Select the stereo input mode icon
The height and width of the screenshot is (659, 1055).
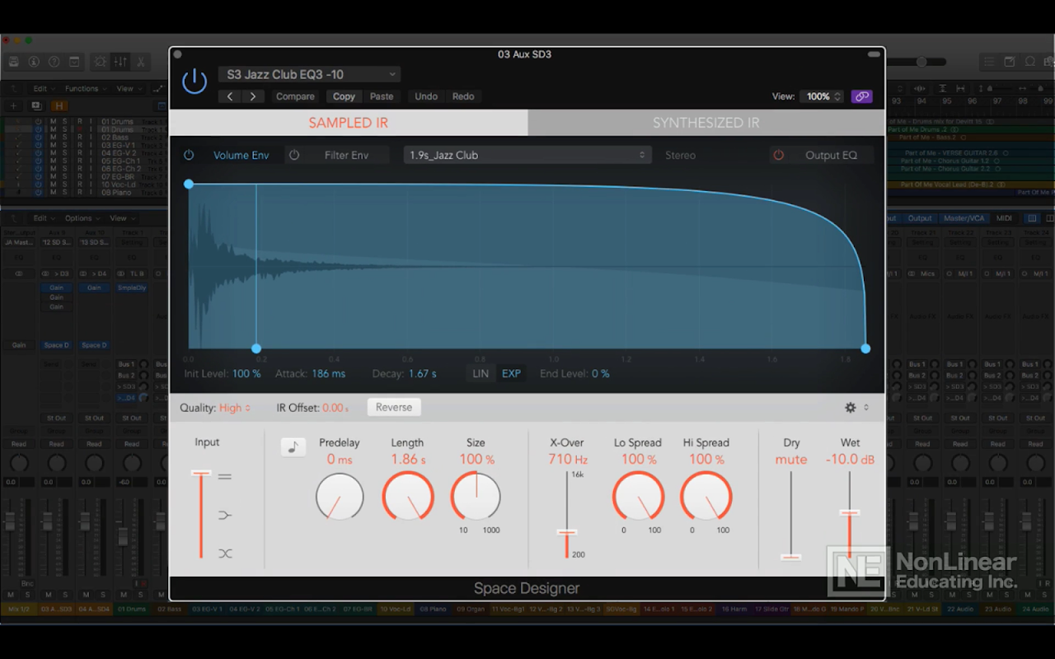tap(225, 477)
